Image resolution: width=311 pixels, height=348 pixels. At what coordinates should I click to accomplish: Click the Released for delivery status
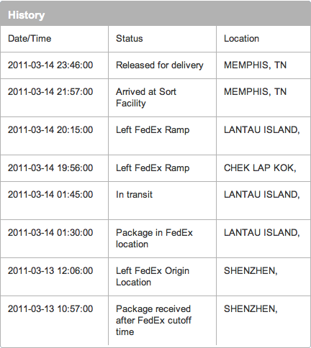[x=160, y=65]
